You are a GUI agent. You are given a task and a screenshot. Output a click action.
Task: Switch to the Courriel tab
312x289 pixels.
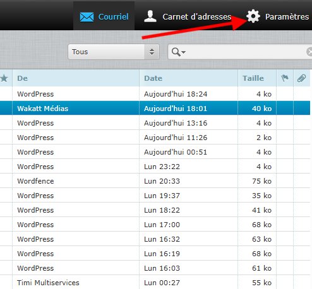[104, 16]
